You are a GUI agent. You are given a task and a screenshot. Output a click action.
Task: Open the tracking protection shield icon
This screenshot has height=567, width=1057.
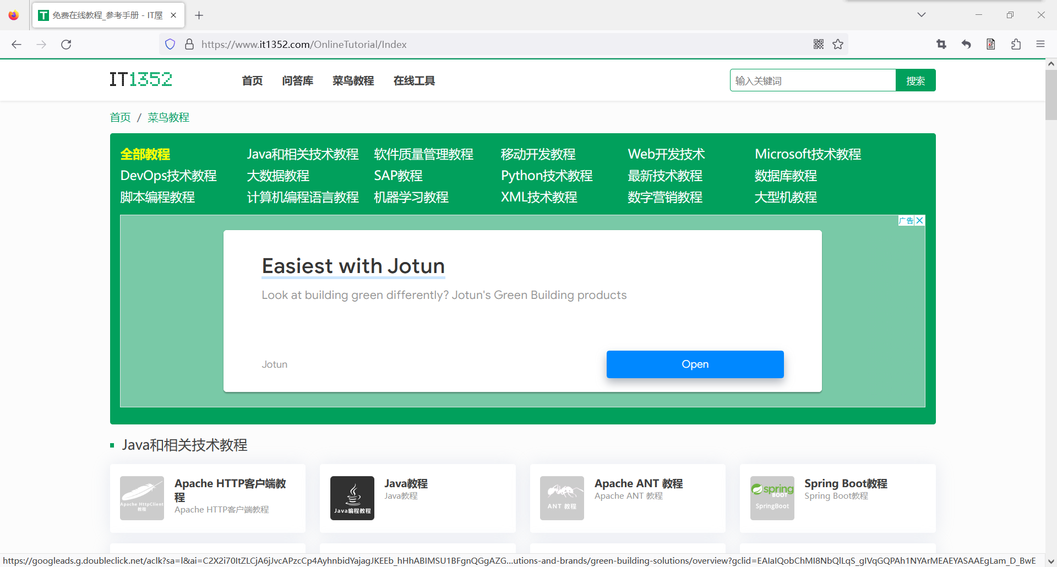(x=170, y=45)
